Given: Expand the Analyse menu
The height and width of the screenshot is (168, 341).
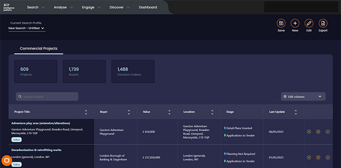Looking at the screenshot, I should point(63,7).
